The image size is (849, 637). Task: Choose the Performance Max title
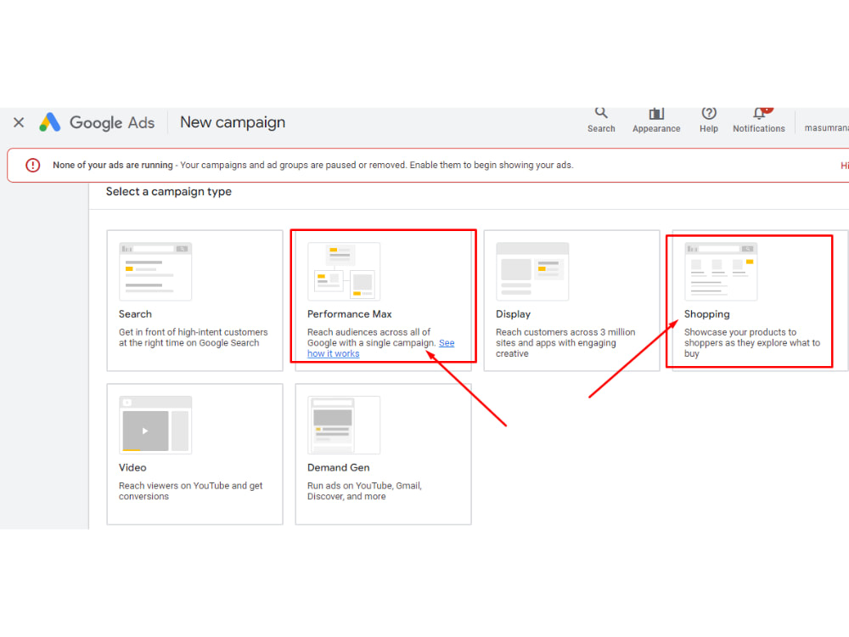coord(349,314)
